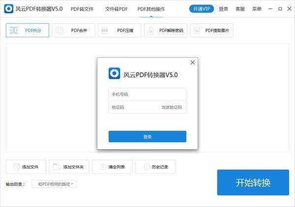Click the 清空列表 clear list icon
Viewport: 295px width, 207px height.
click(x=102, y=167)
